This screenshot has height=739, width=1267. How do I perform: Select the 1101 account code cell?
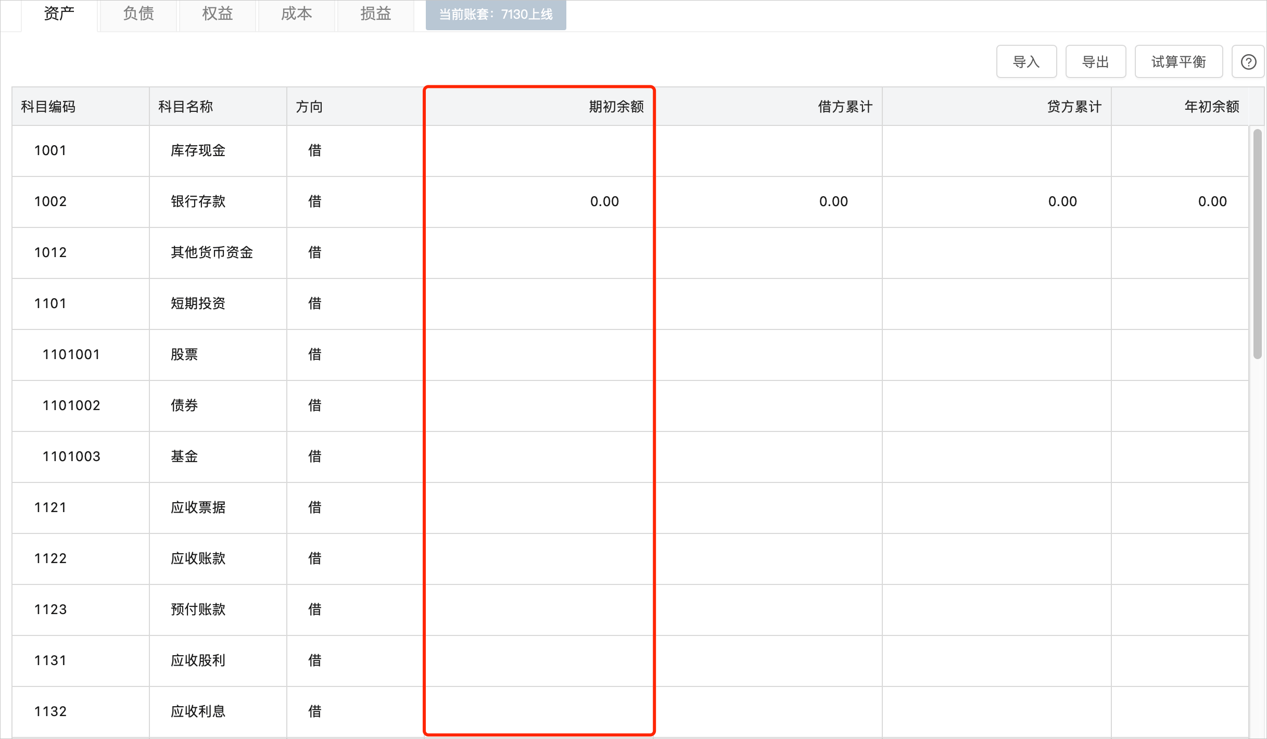pos(81,304)
